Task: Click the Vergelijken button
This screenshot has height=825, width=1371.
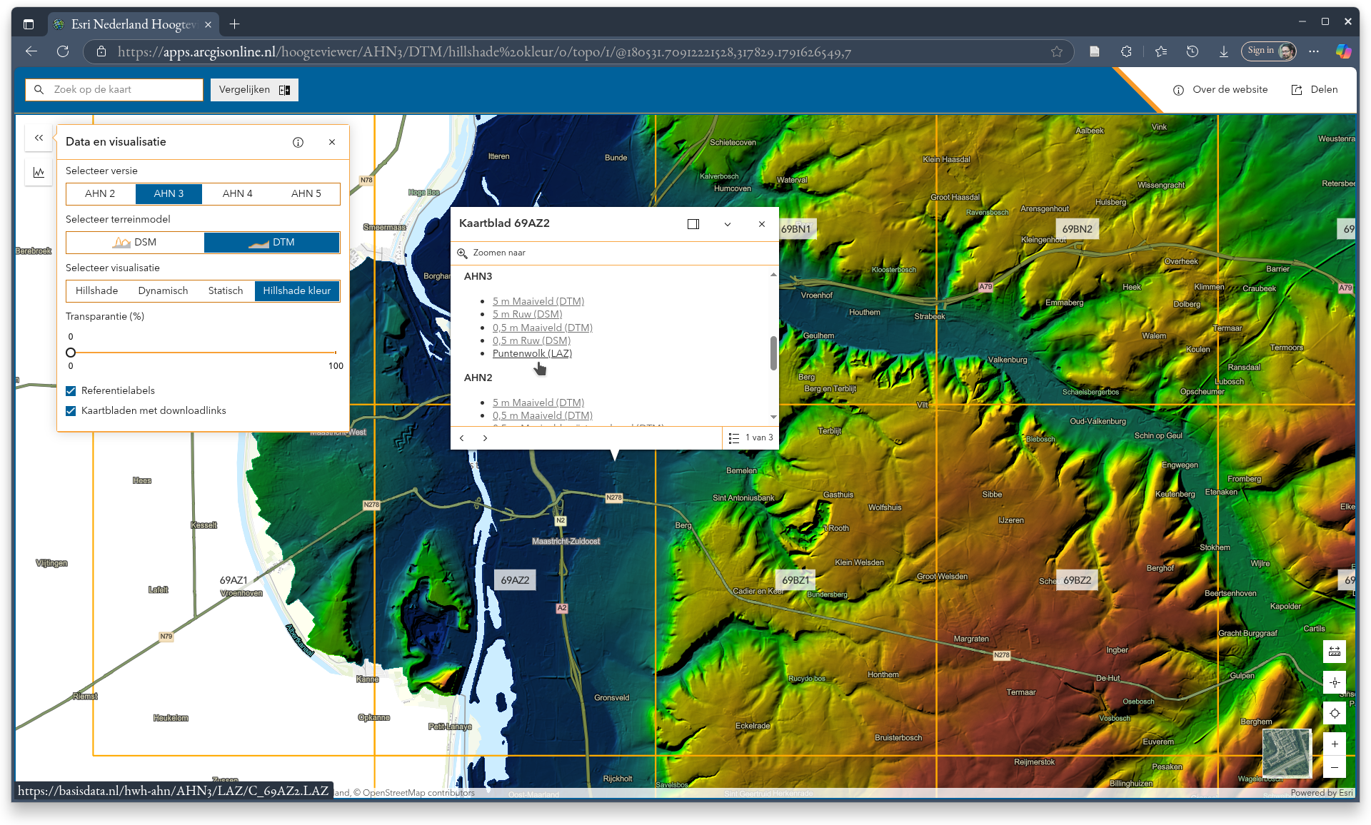Action: click(253, 90)
